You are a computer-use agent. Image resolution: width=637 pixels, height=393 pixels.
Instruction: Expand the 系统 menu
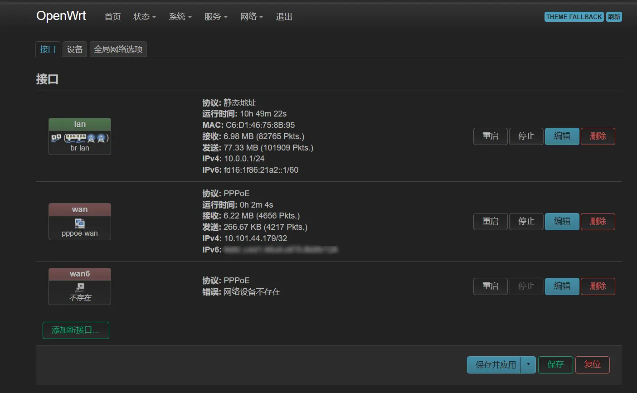(180, 17)
